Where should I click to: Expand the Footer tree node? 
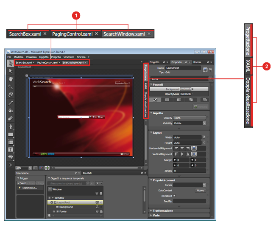[x=54, y=211]
